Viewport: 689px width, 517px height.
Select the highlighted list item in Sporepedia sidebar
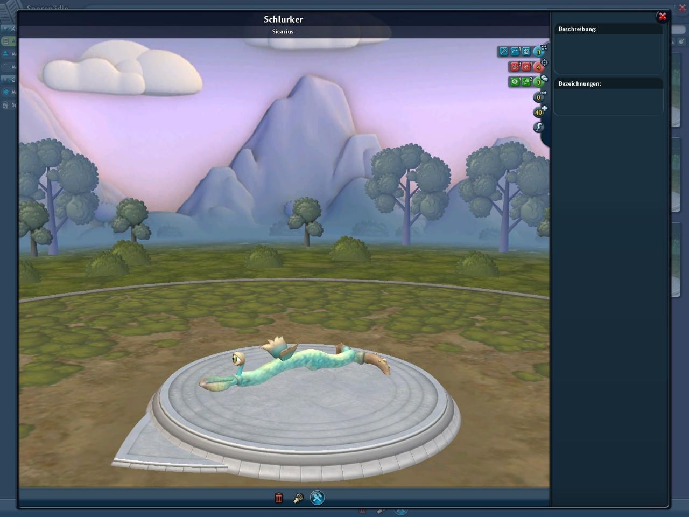point(9,41)
